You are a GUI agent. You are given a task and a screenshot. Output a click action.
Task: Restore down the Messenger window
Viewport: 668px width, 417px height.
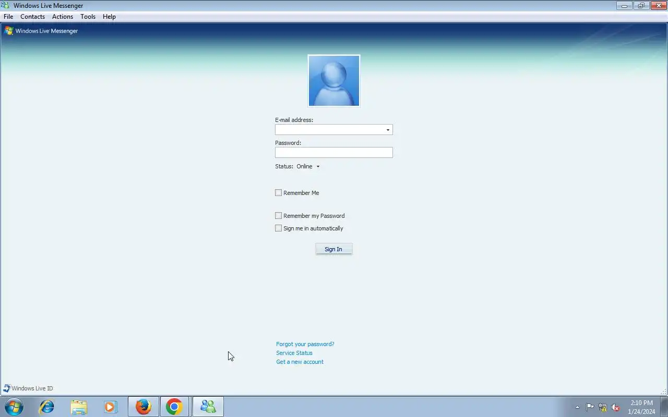tap(641, 6)
